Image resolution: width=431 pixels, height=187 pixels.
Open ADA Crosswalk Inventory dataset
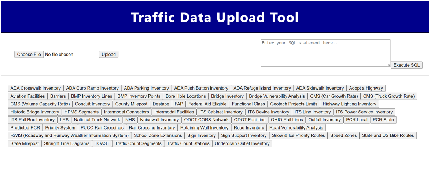[x=36, y=88]
